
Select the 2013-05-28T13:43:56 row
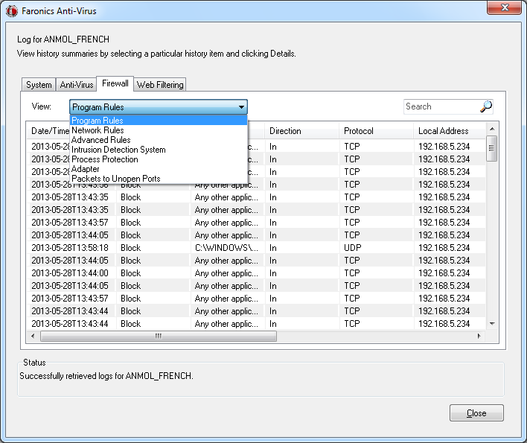coord(256,185)
